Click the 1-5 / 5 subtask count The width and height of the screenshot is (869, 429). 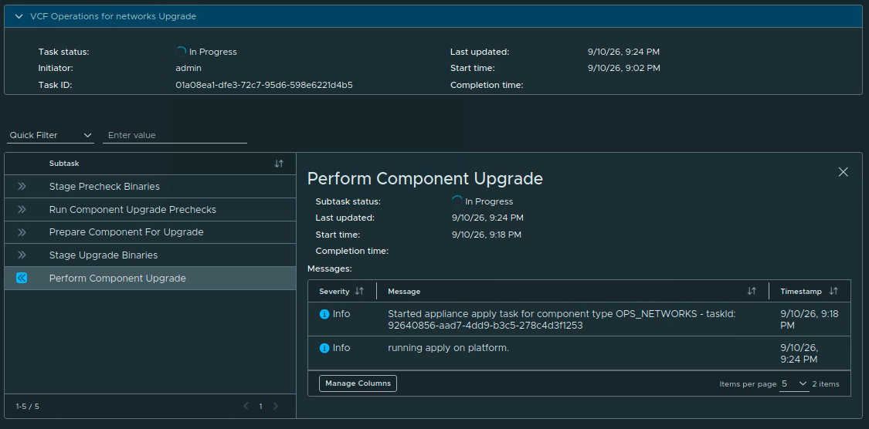28,407
